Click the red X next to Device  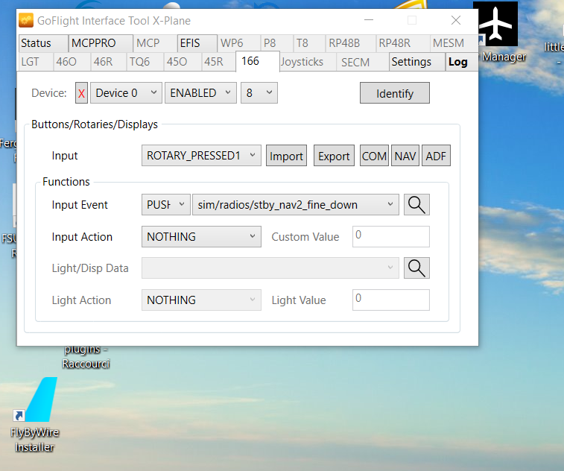82,93
